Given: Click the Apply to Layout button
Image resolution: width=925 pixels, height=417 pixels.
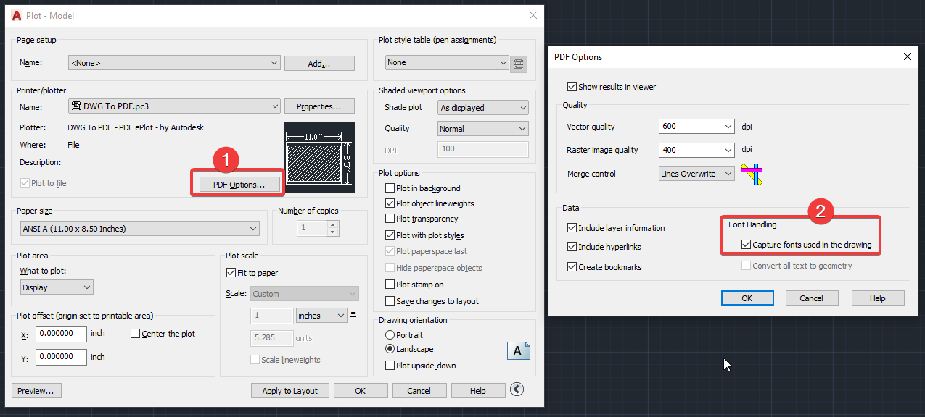Looking at the screenshot, I should click(x=289, y=389).
